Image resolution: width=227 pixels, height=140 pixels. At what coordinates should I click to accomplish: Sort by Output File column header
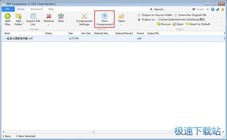pos(185,33)
